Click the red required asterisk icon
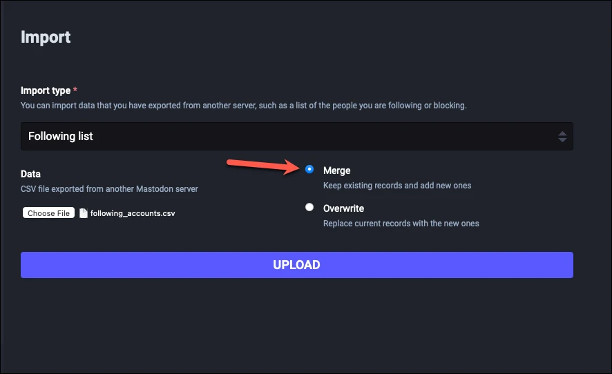The height and width of the screenshot is (374, 612). point(75,89)
